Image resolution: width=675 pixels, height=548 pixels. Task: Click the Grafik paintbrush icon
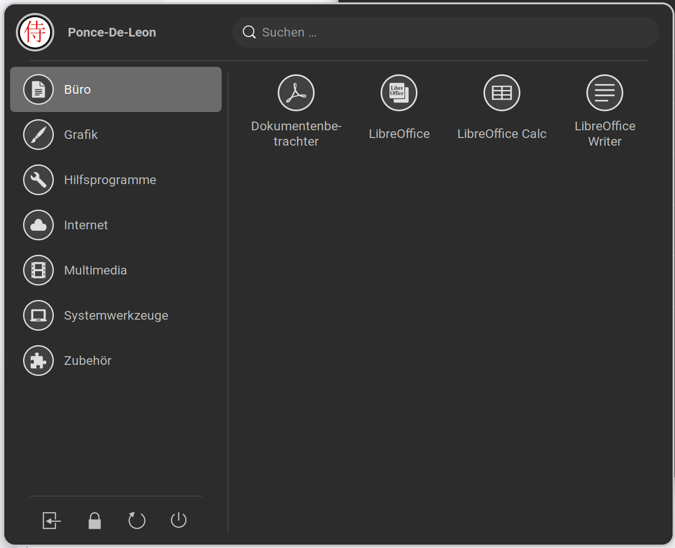(x=38, y=135)
